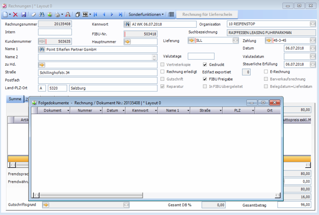Screen dimensions: 319x215
Task: Save the invoice with the floppy disk icon
Action: pos(24,15)
